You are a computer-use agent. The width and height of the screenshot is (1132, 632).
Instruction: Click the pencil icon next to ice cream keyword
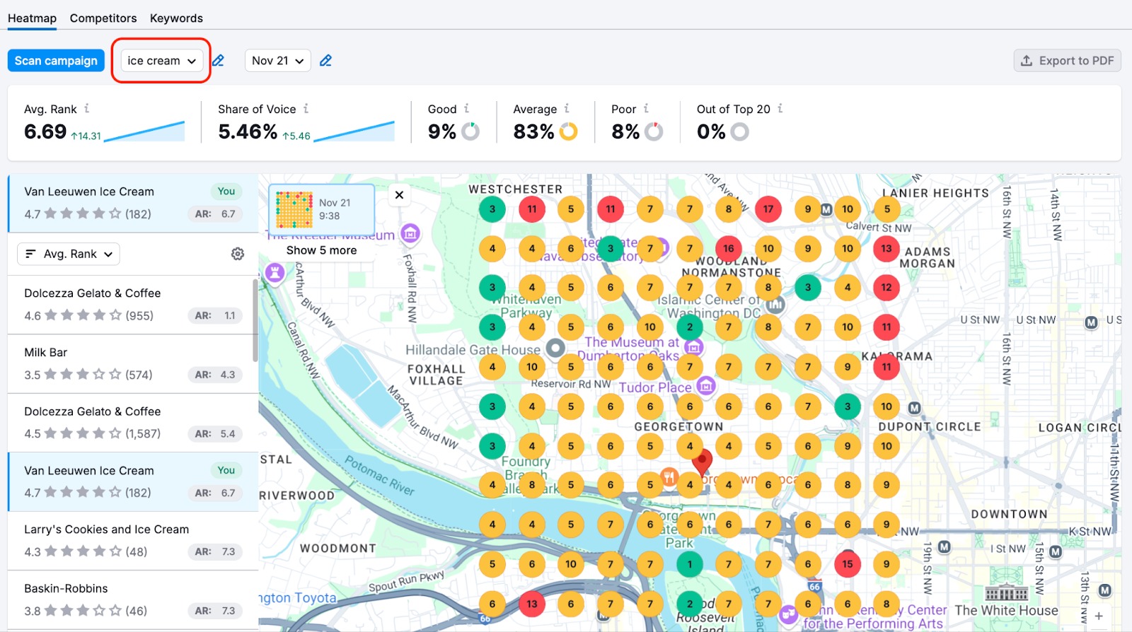(x=219, y=61)
